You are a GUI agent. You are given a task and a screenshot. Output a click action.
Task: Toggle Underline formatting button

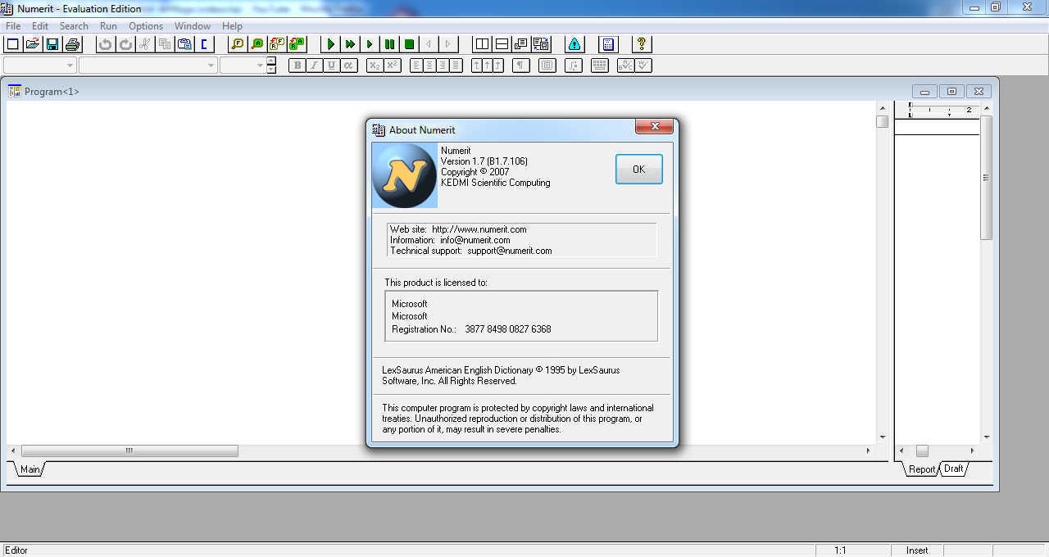coord(332,66)
